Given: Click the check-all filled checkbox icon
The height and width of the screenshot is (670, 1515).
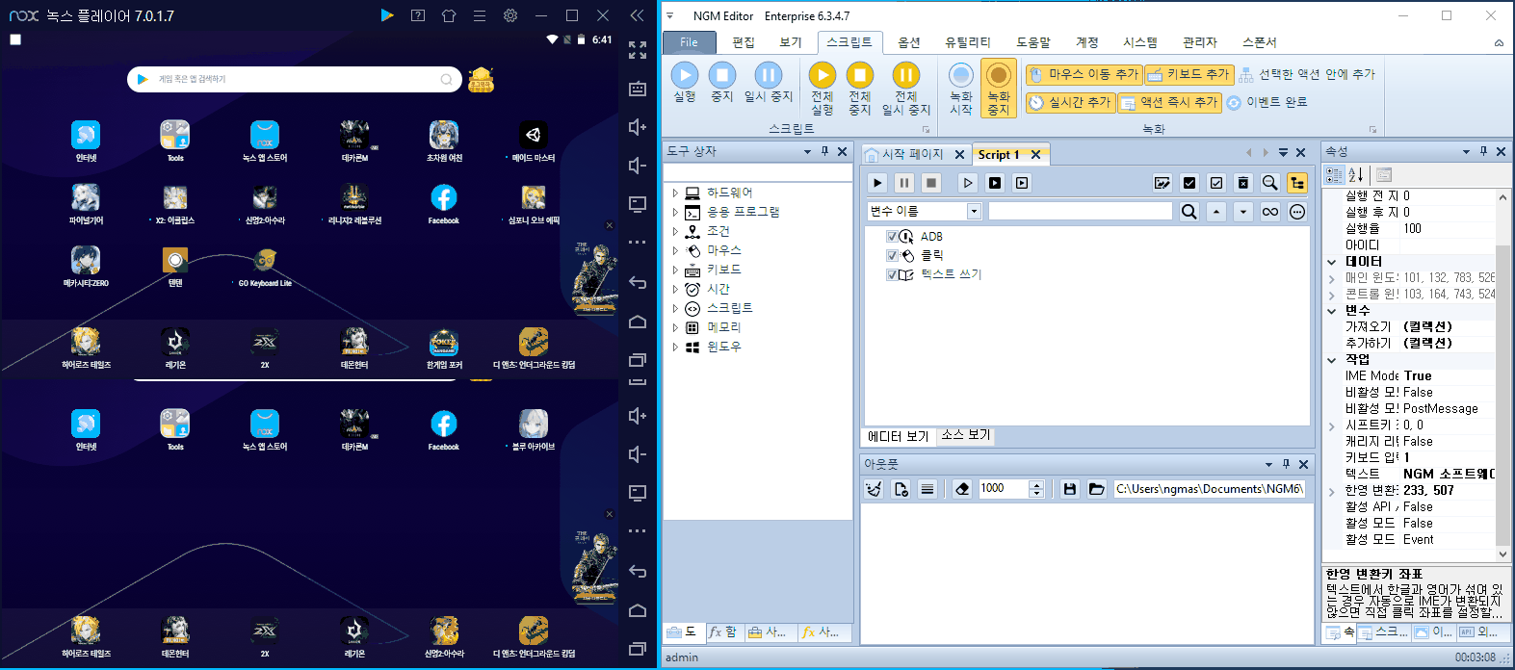Looking at the screenshot, I should 1189,183.
